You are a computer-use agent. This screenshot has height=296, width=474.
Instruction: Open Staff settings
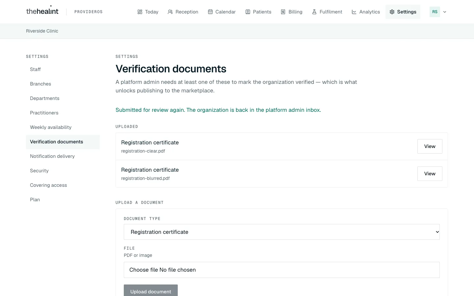click(63, 69)
